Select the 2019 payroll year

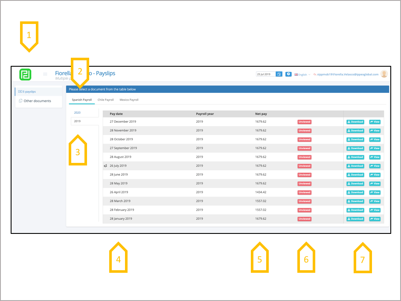tap(77, 121)
